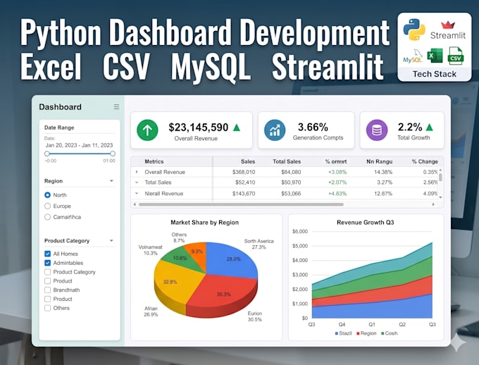The height and width of the screenshot is (365, 479).
Task: Select the Europe region radio button
Action: (x=47, y=206)
